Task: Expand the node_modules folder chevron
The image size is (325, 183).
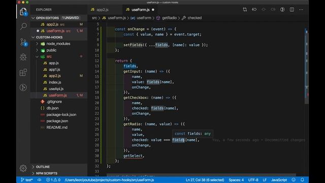Action: [37, 44]
